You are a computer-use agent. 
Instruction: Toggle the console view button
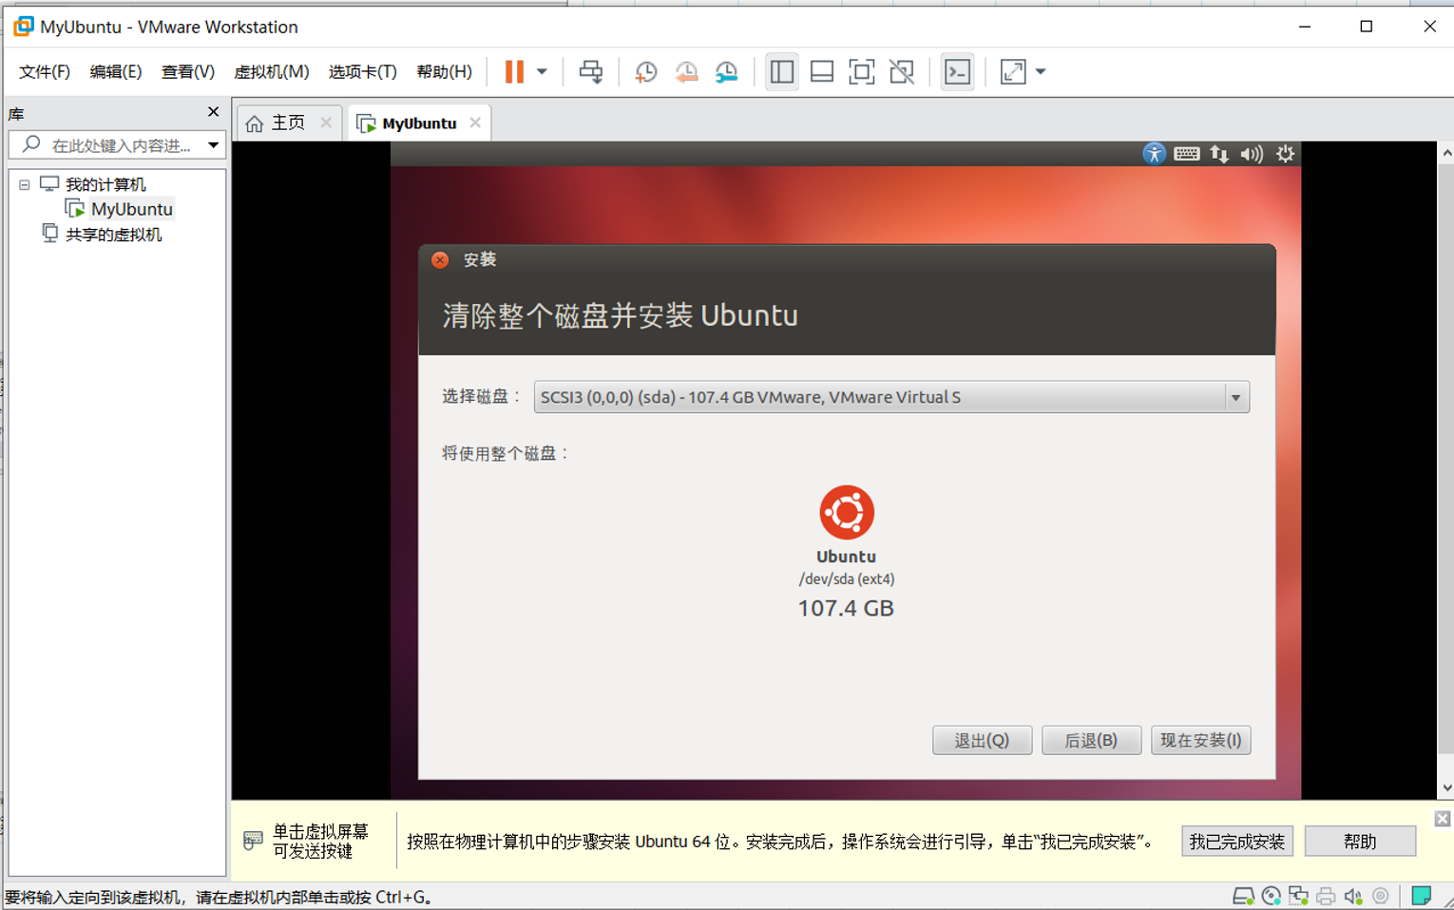point(957,72)
